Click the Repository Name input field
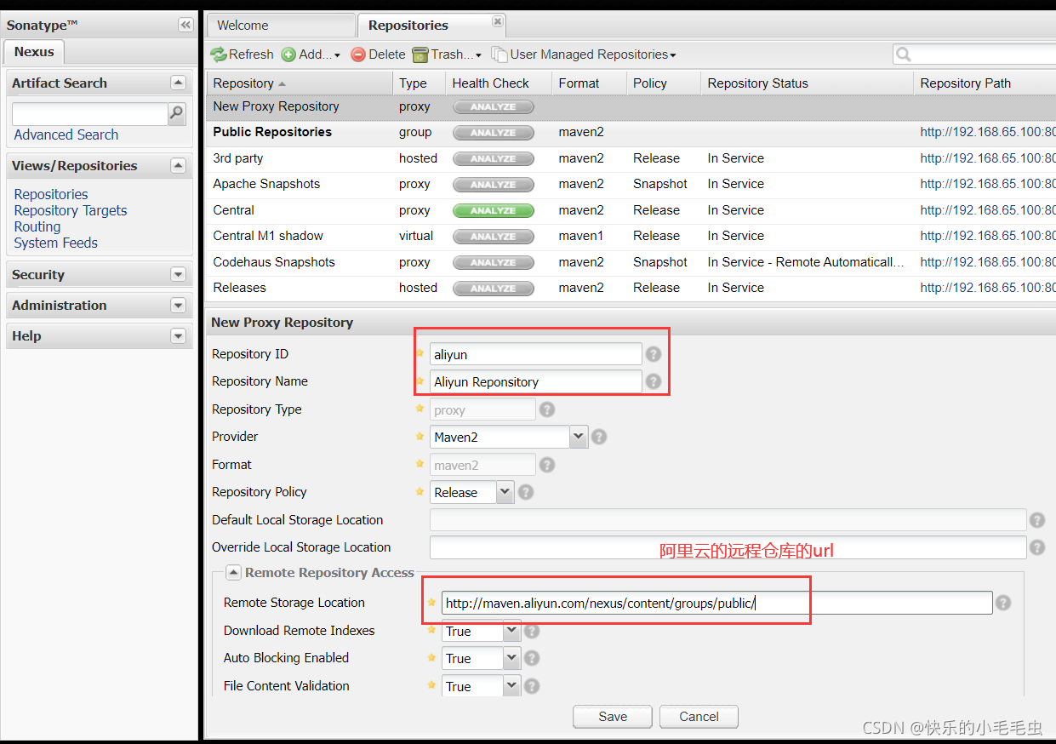This screenshot has height=744, width=1056. pyautogui.click(x=536, y=381)
